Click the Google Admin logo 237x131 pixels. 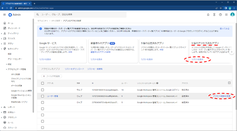pyautogui.click(x=15, y=15)
